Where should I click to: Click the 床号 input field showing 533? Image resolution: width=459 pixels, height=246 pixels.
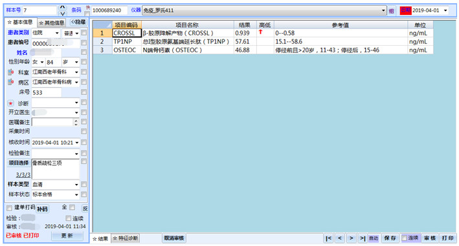click(x=47, y=92)
